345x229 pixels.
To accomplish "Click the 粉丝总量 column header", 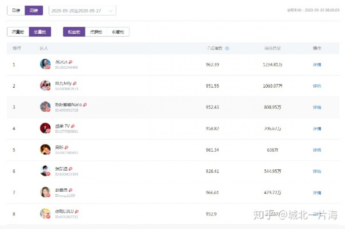I will click(x=272, y=48).
